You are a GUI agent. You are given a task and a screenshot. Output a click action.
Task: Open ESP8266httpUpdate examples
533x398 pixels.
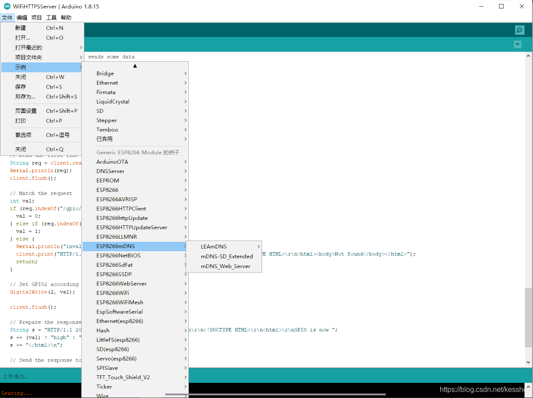(x=135, y=218)
